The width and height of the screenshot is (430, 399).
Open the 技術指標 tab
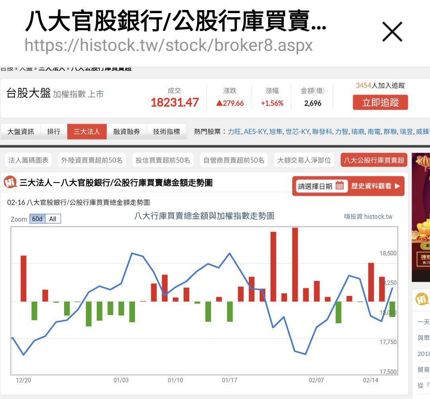pos(166,132)
